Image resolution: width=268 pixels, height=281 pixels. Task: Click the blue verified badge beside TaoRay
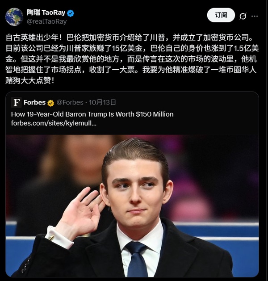coord(71,13)
